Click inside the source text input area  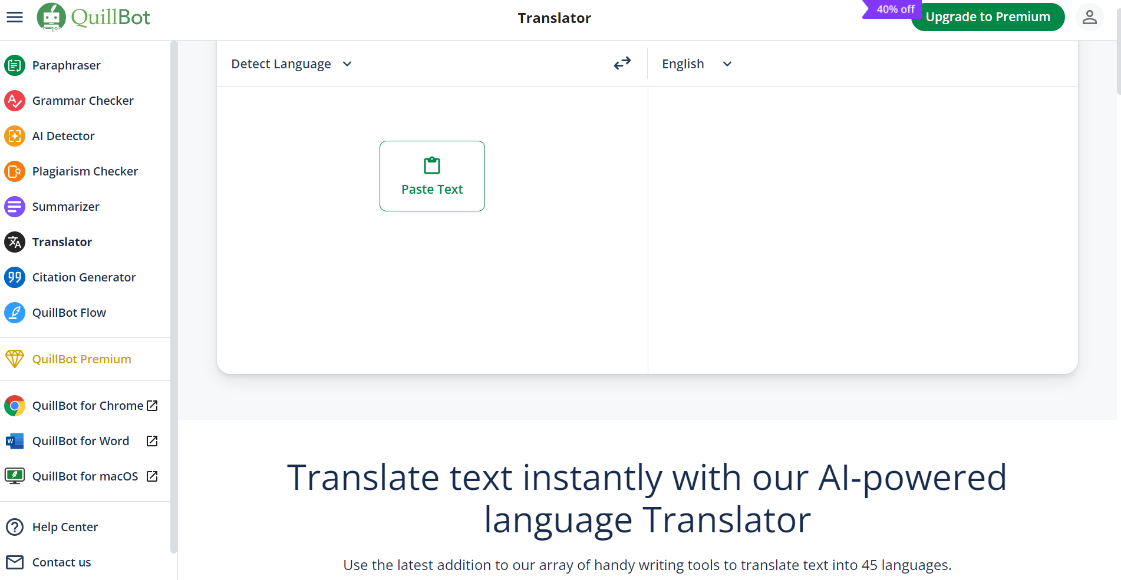432,283
